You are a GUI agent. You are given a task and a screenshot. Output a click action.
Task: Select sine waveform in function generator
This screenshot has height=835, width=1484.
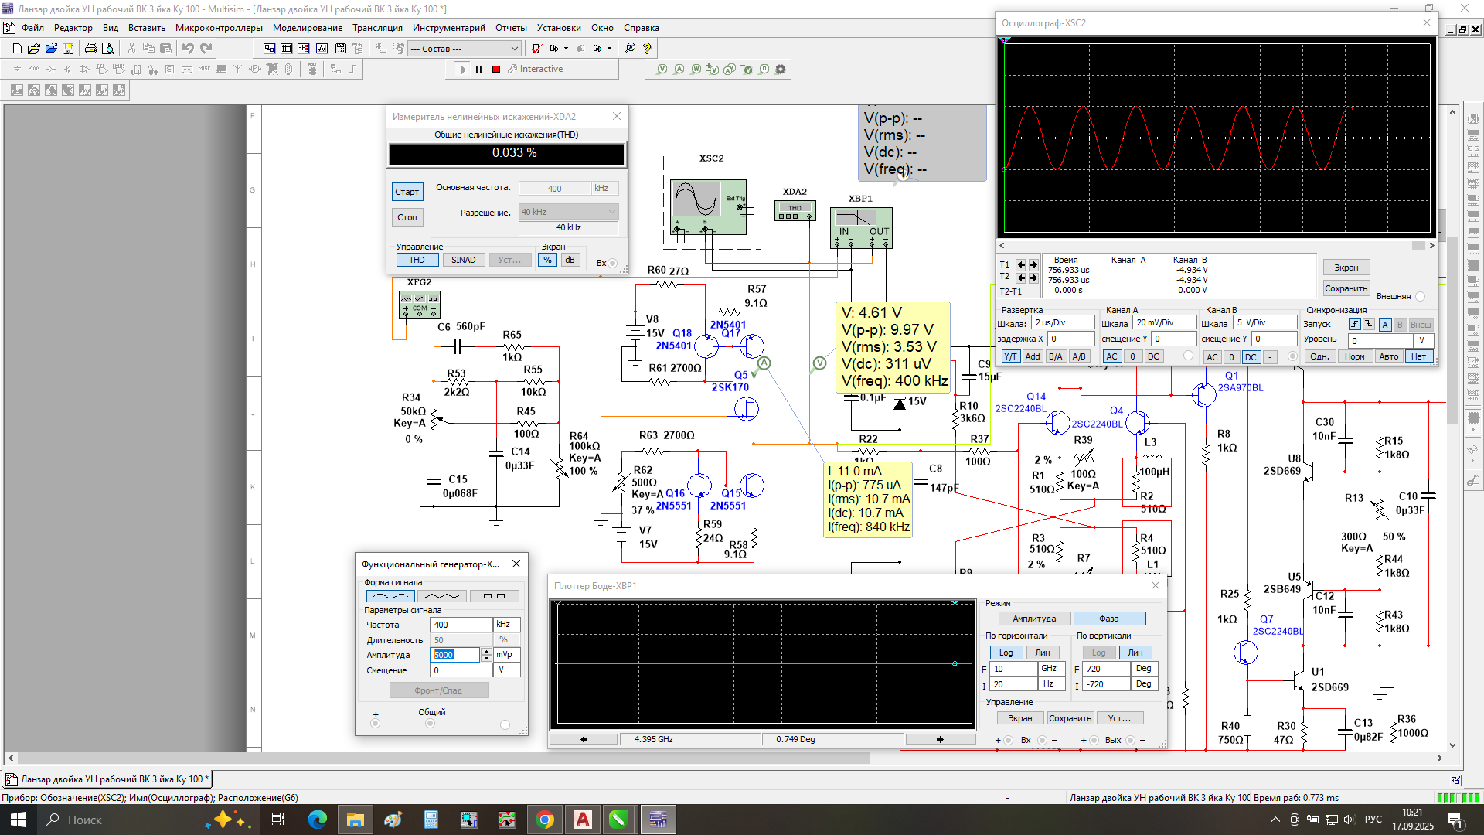390,596
